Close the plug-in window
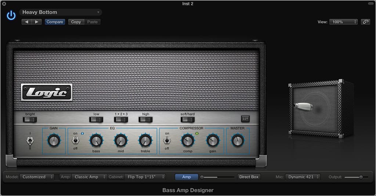Screen dimensions: 376x196 [4, 4]
